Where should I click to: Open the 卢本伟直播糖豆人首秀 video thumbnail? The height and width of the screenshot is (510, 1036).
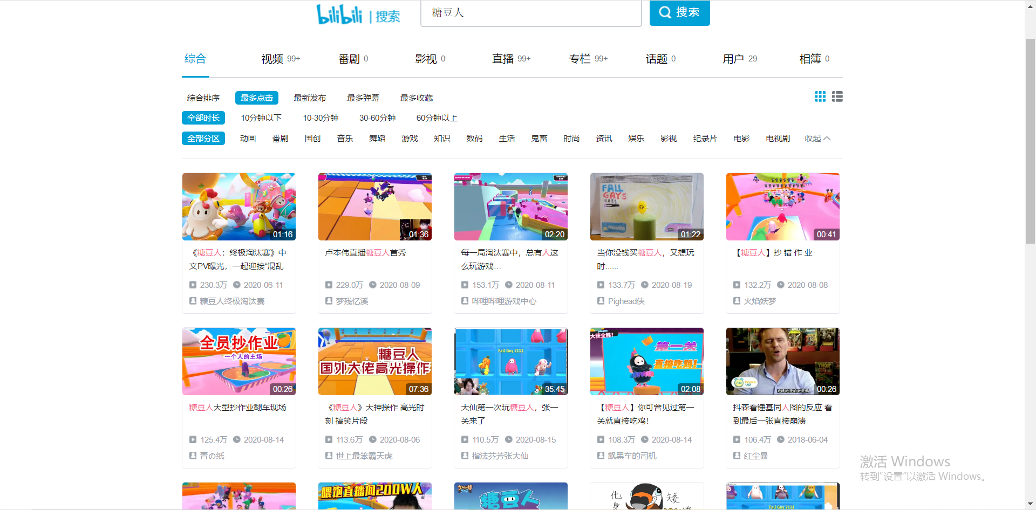tap(375, 206)
